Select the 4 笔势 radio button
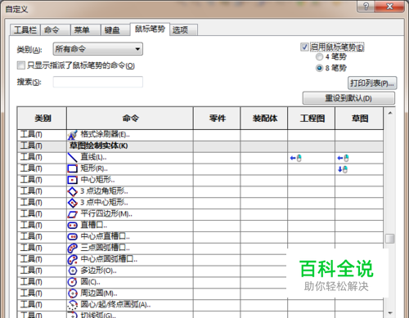This screenshot has height=318, width=409. tap(319, 57)
